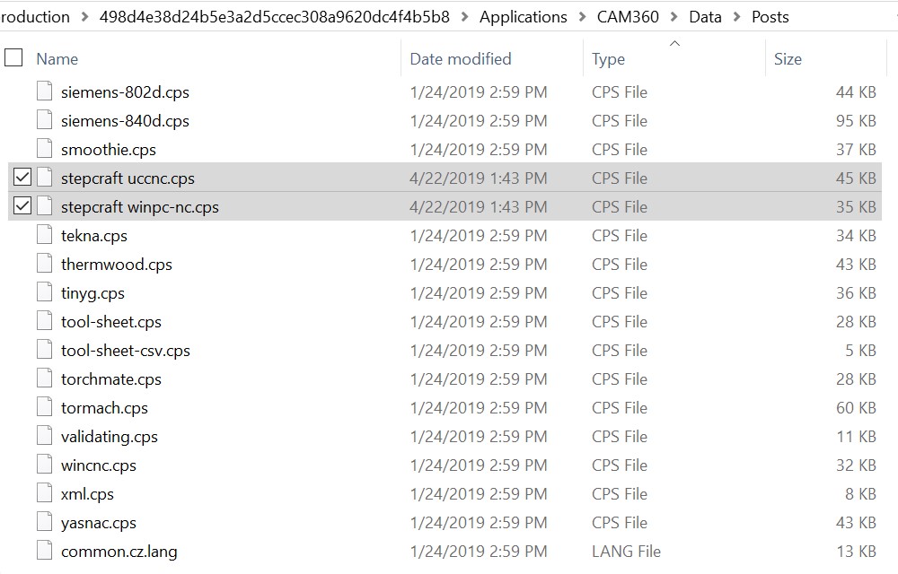Sort files by Date modified column
Viewport: 898px width, 574px height.
coord(460,59)
